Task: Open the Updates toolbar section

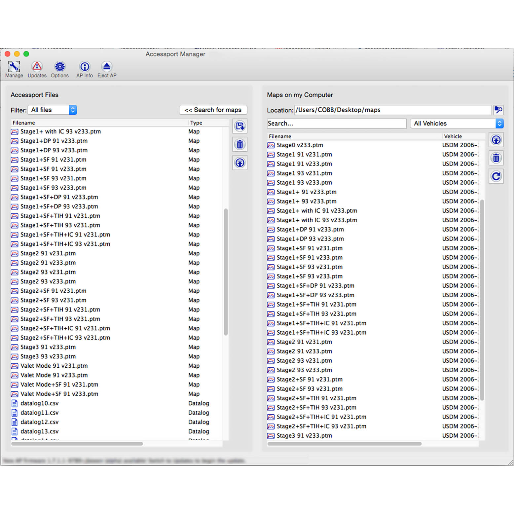Action: 37,70
